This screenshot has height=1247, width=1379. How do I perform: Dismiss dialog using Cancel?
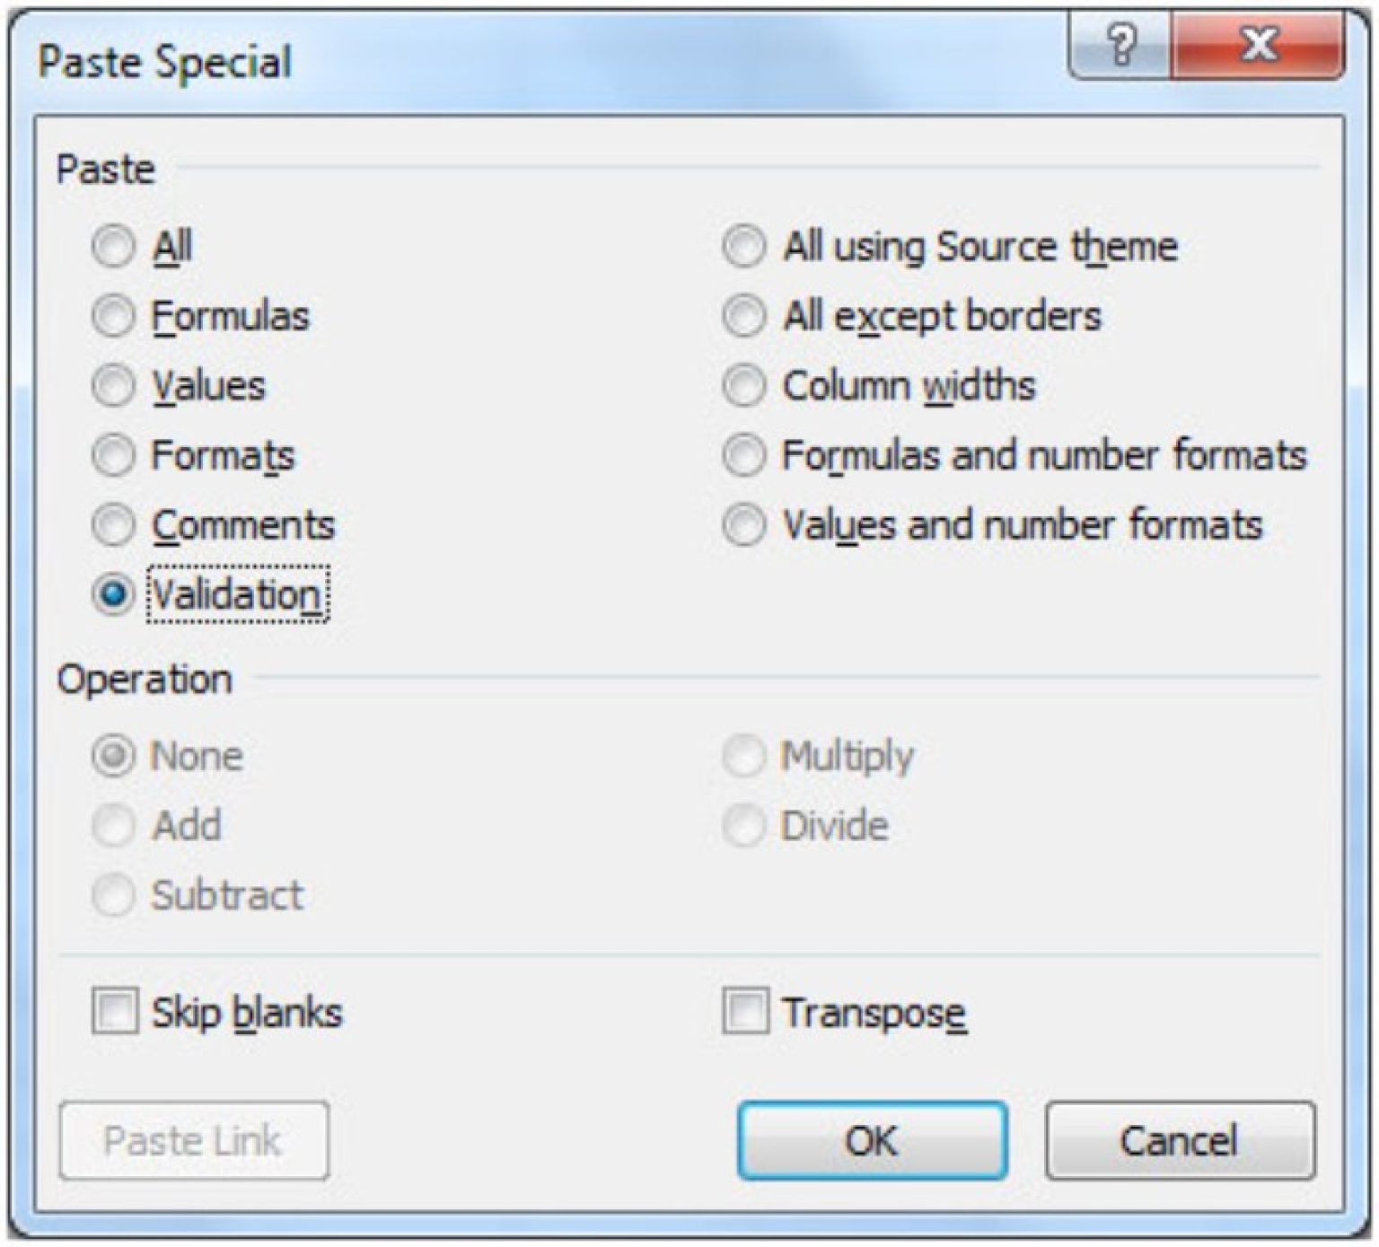tap(1184, 1141)
